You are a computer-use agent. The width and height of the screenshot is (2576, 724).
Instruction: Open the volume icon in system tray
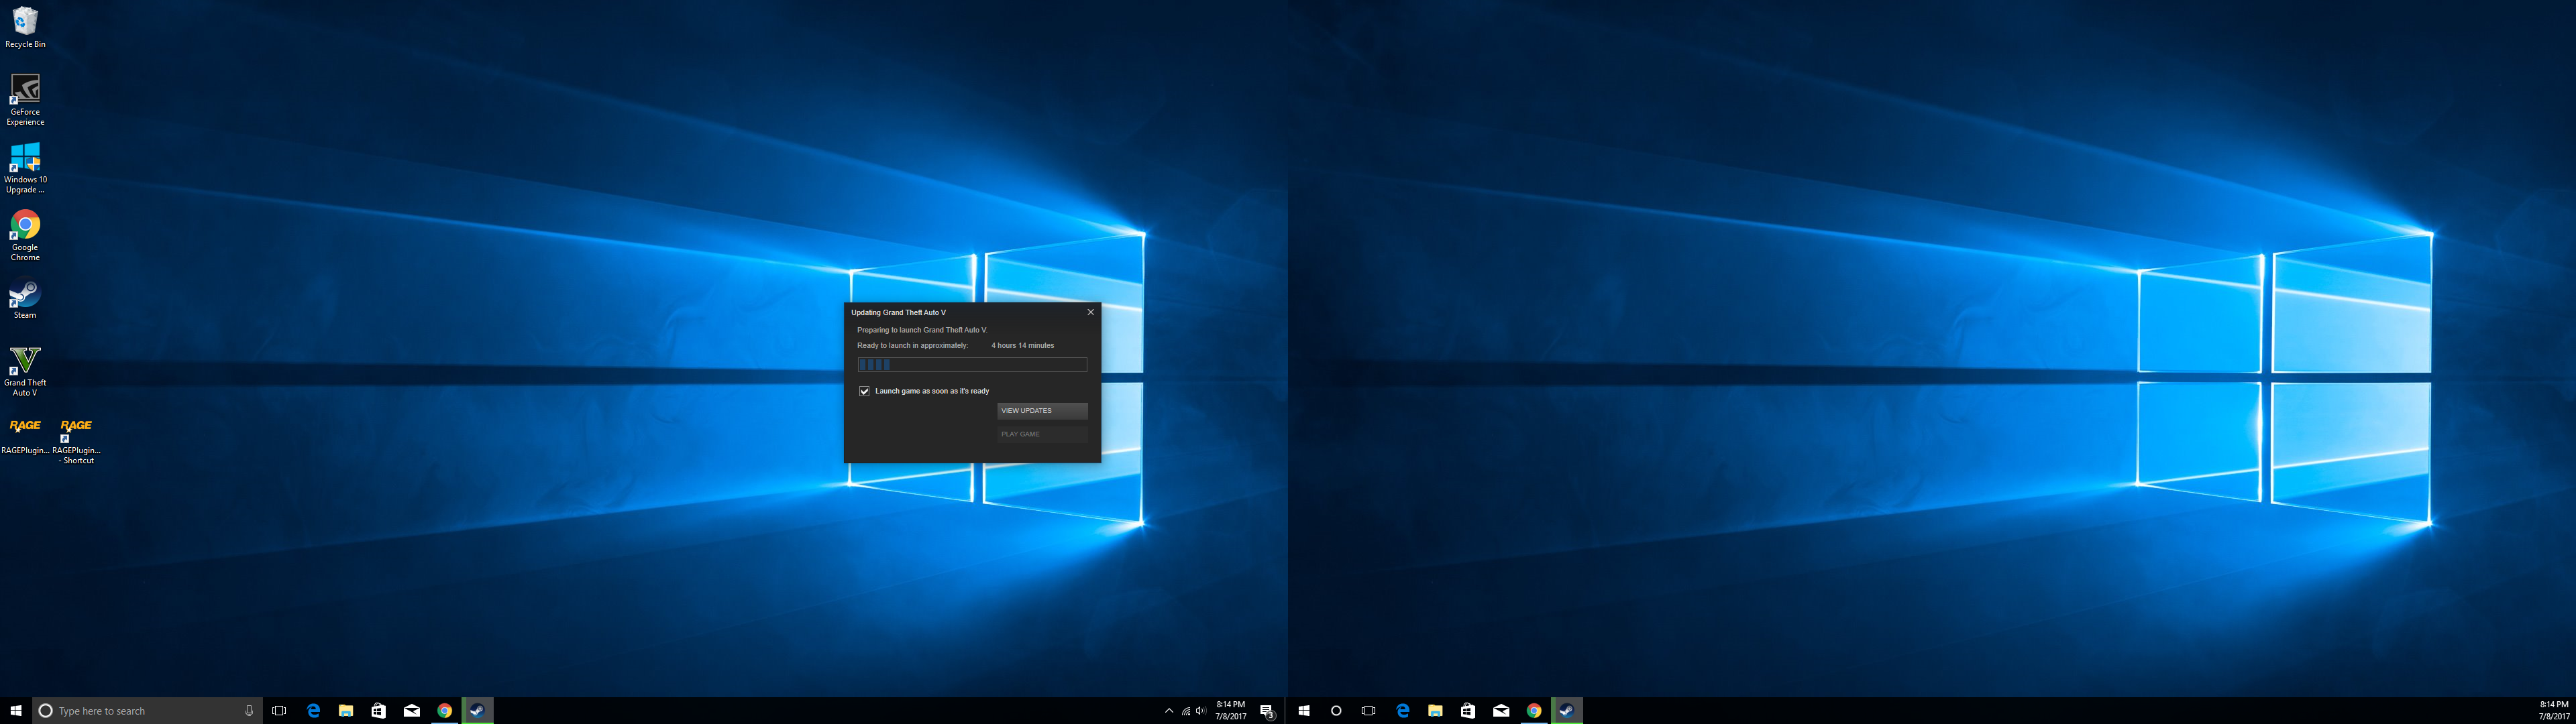(x=1201, y=711)
